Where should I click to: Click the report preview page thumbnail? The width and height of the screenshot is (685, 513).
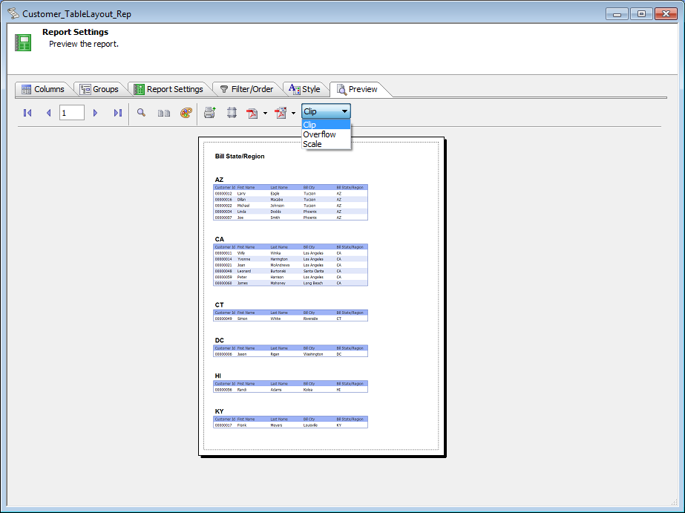pyautogui.click(x=321, y=295)
